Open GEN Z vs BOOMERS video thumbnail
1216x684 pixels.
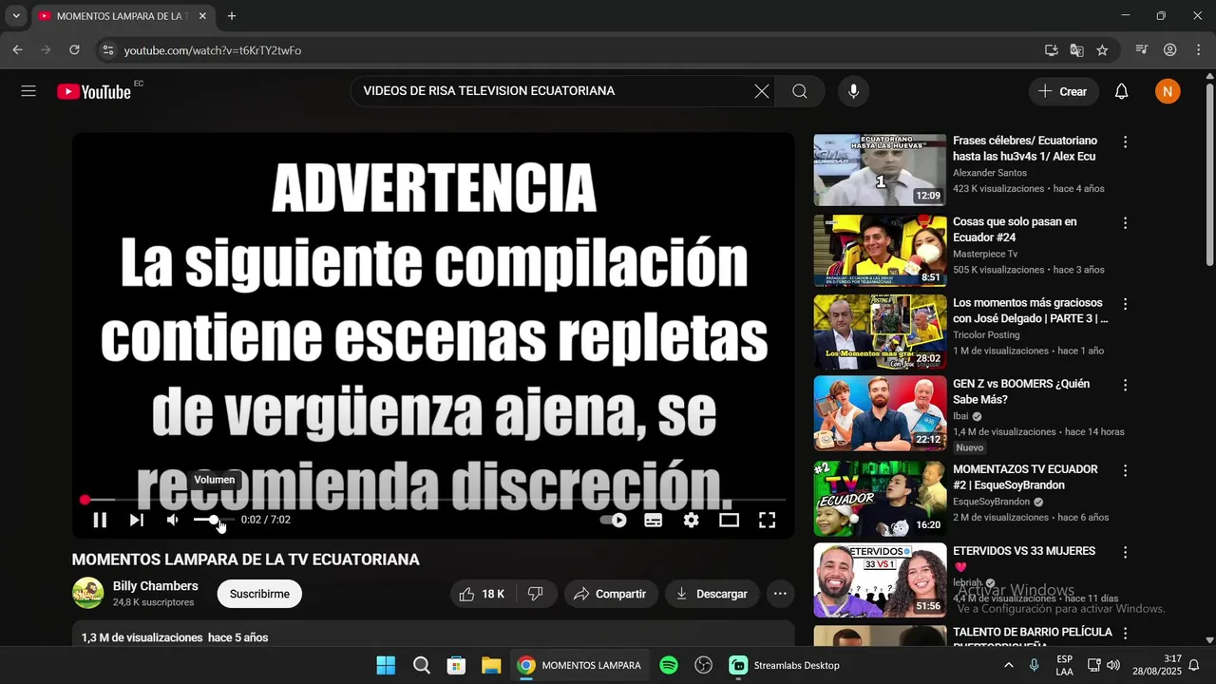tap(880, 413)
